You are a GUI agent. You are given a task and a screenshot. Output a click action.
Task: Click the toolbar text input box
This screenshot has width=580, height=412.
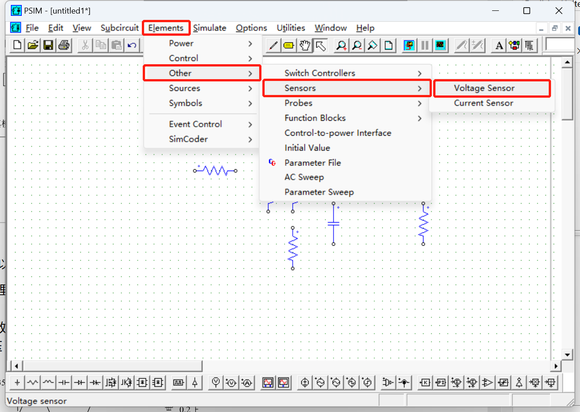point(561,45)
